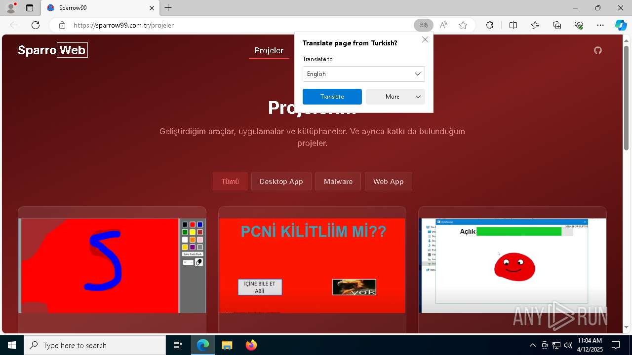
Task: Open the GitHub link icon
Action: coord(598,50)
